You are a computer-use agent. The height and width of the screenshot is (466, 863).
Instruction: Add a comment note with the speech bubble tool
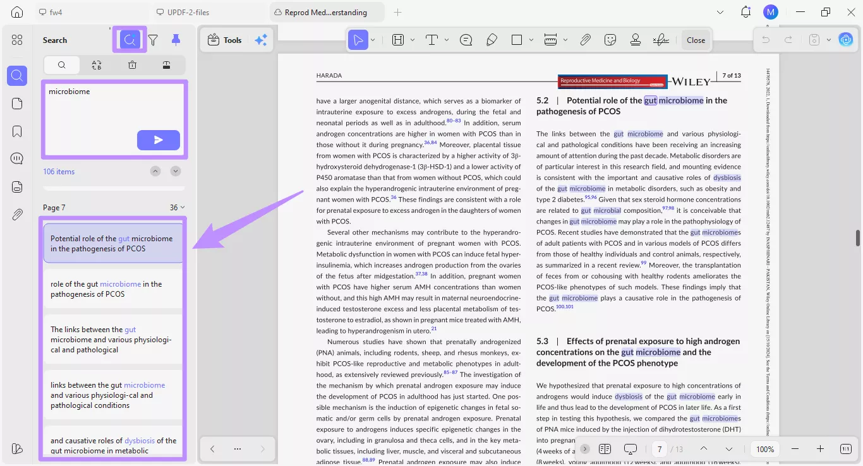466,40
